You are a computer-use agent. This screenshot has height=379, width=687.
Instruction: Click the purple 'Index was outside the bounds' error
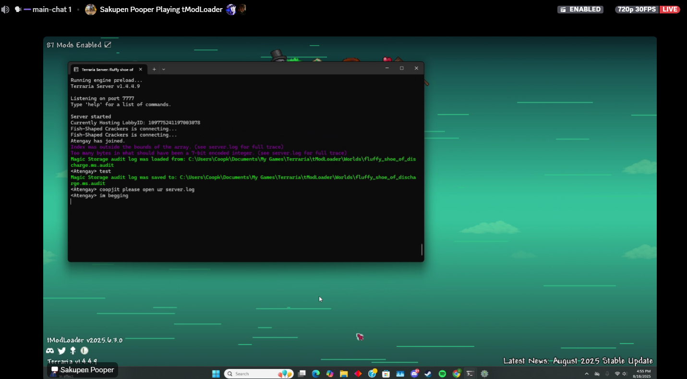(177, 147)
